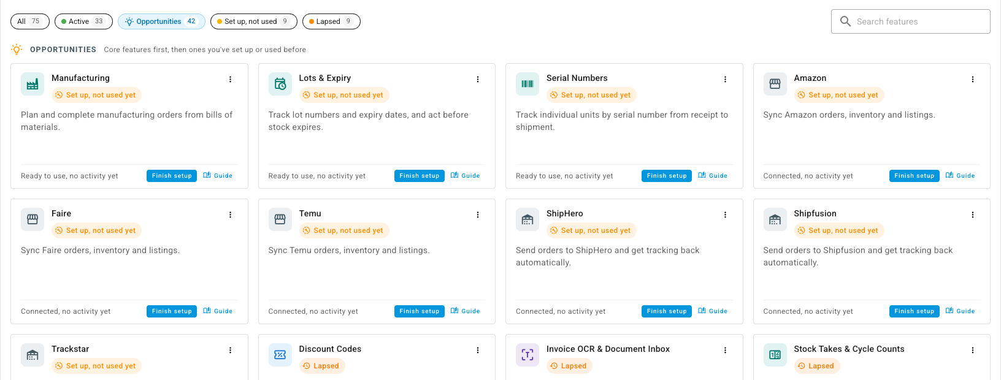
Task: Finish setup for Manufacturing
Action: (172, 176)
